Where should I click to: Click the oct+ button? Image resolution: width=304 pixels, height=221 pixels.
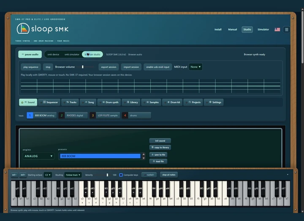pos(23,175)
